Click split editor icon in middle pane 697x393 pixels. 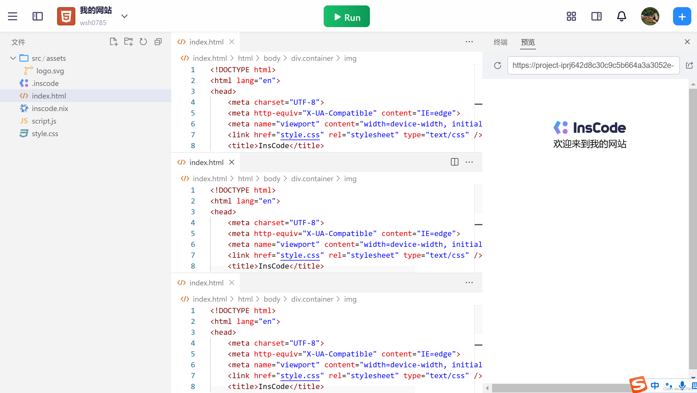click(455, 162)
